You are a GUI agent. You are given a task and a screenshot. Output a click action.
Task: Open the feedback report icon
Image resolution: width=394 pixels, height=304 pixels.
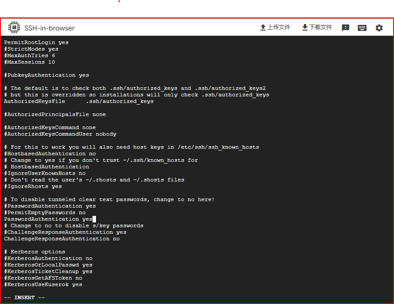346,28
